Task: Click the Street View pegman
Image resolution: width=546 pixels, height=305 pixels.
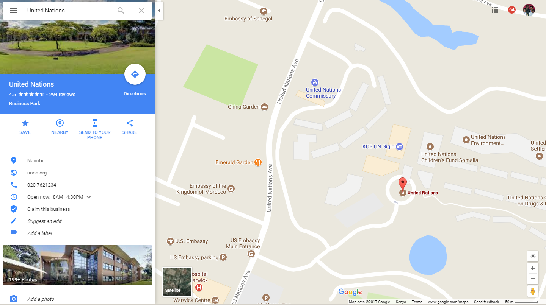Action: 533,291
